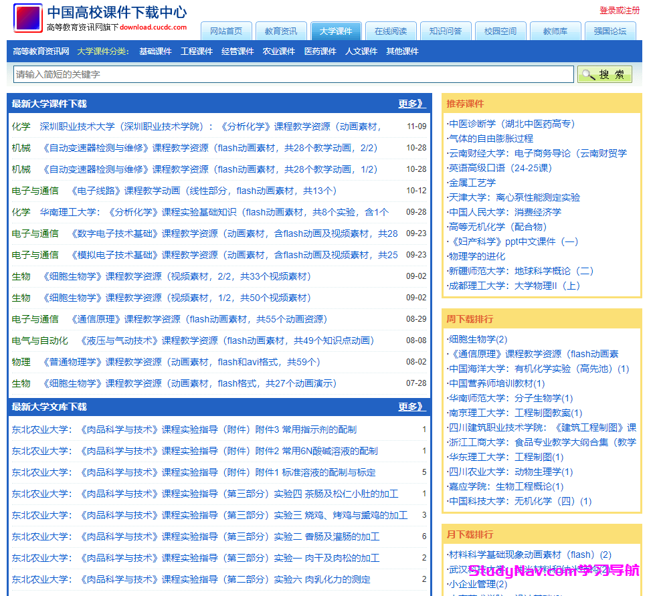Click 更多》 next to 最新大学课件下载

(413, 104)
